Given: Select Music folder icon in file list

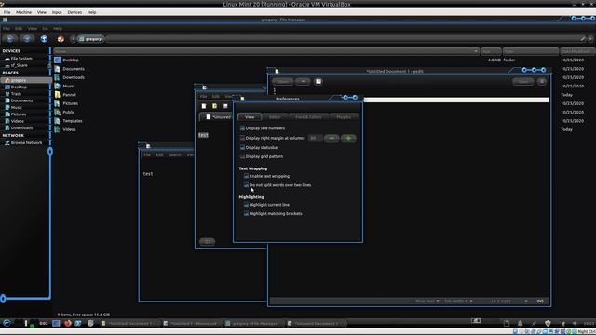Looking at the screenshot, I should (58, 87).
